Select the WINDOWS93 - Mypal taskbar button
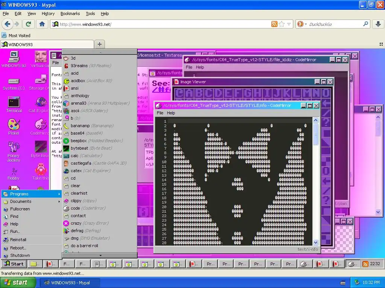This screenshot has width=385, height=288. click(x=70, y=283)
